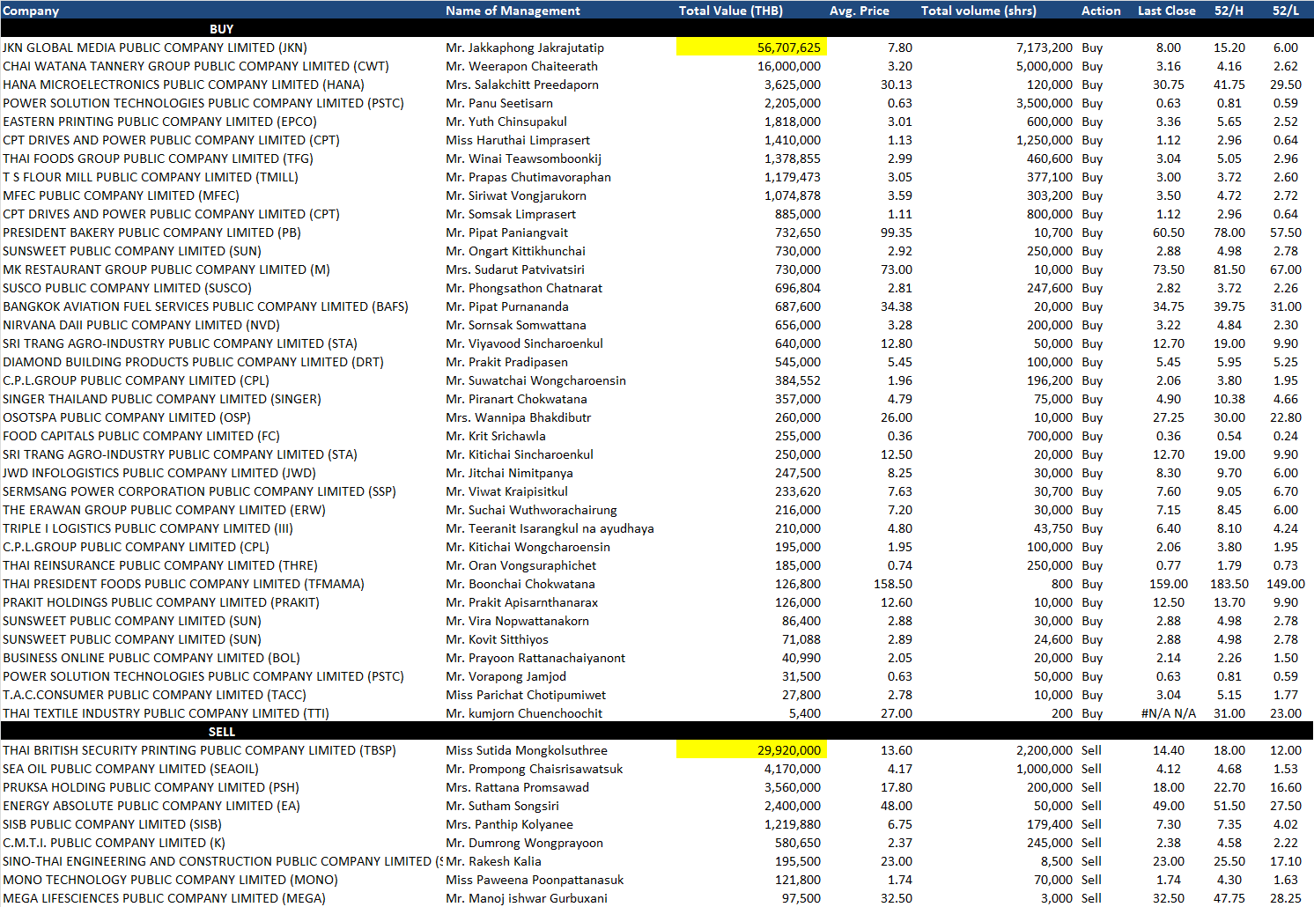The width and height of the screenshot is (1314, 907).
Task: Click Miss Sutida Mongkolsuthree name cell
Action: (x=527, y=750)
